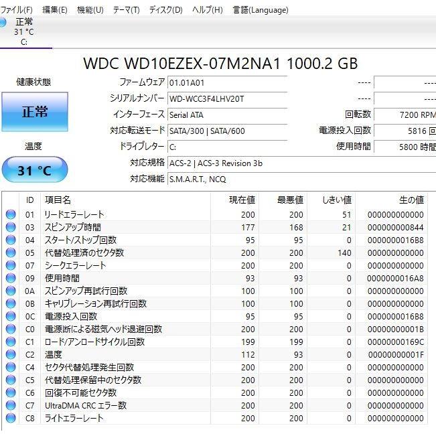Select the シークエラーレート row text
This screenshot has width=436, height=436.
click(x=76, y=265)
